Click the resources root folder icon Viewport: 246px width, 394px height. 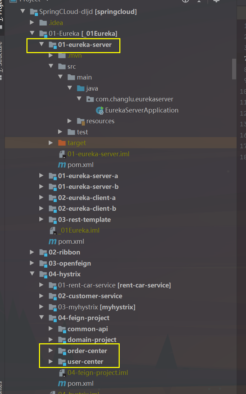[81, 121]
